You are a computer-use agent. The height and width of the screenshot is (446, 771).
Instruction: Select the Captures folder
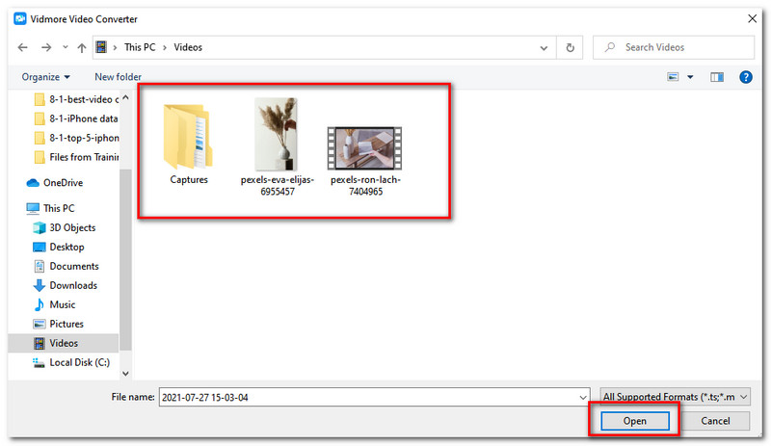pyautogui.click(x=189, y=144)
